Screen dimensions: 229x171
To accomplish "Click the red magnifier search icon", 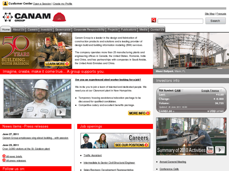I will [x=154, y=20].
